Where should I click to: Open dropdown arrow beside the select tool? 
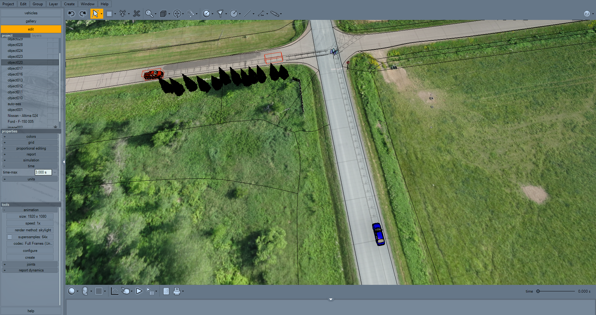101,14
